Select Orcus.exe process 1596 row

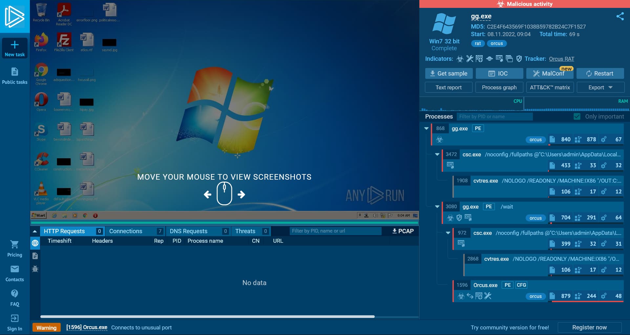click(538, 291)
